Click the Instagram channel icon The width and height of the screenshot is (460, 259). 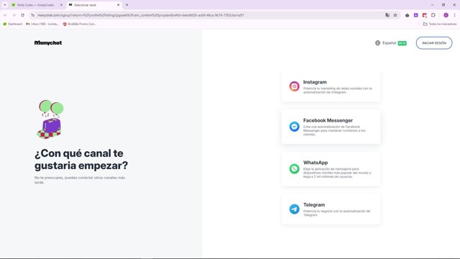point(294,86)
